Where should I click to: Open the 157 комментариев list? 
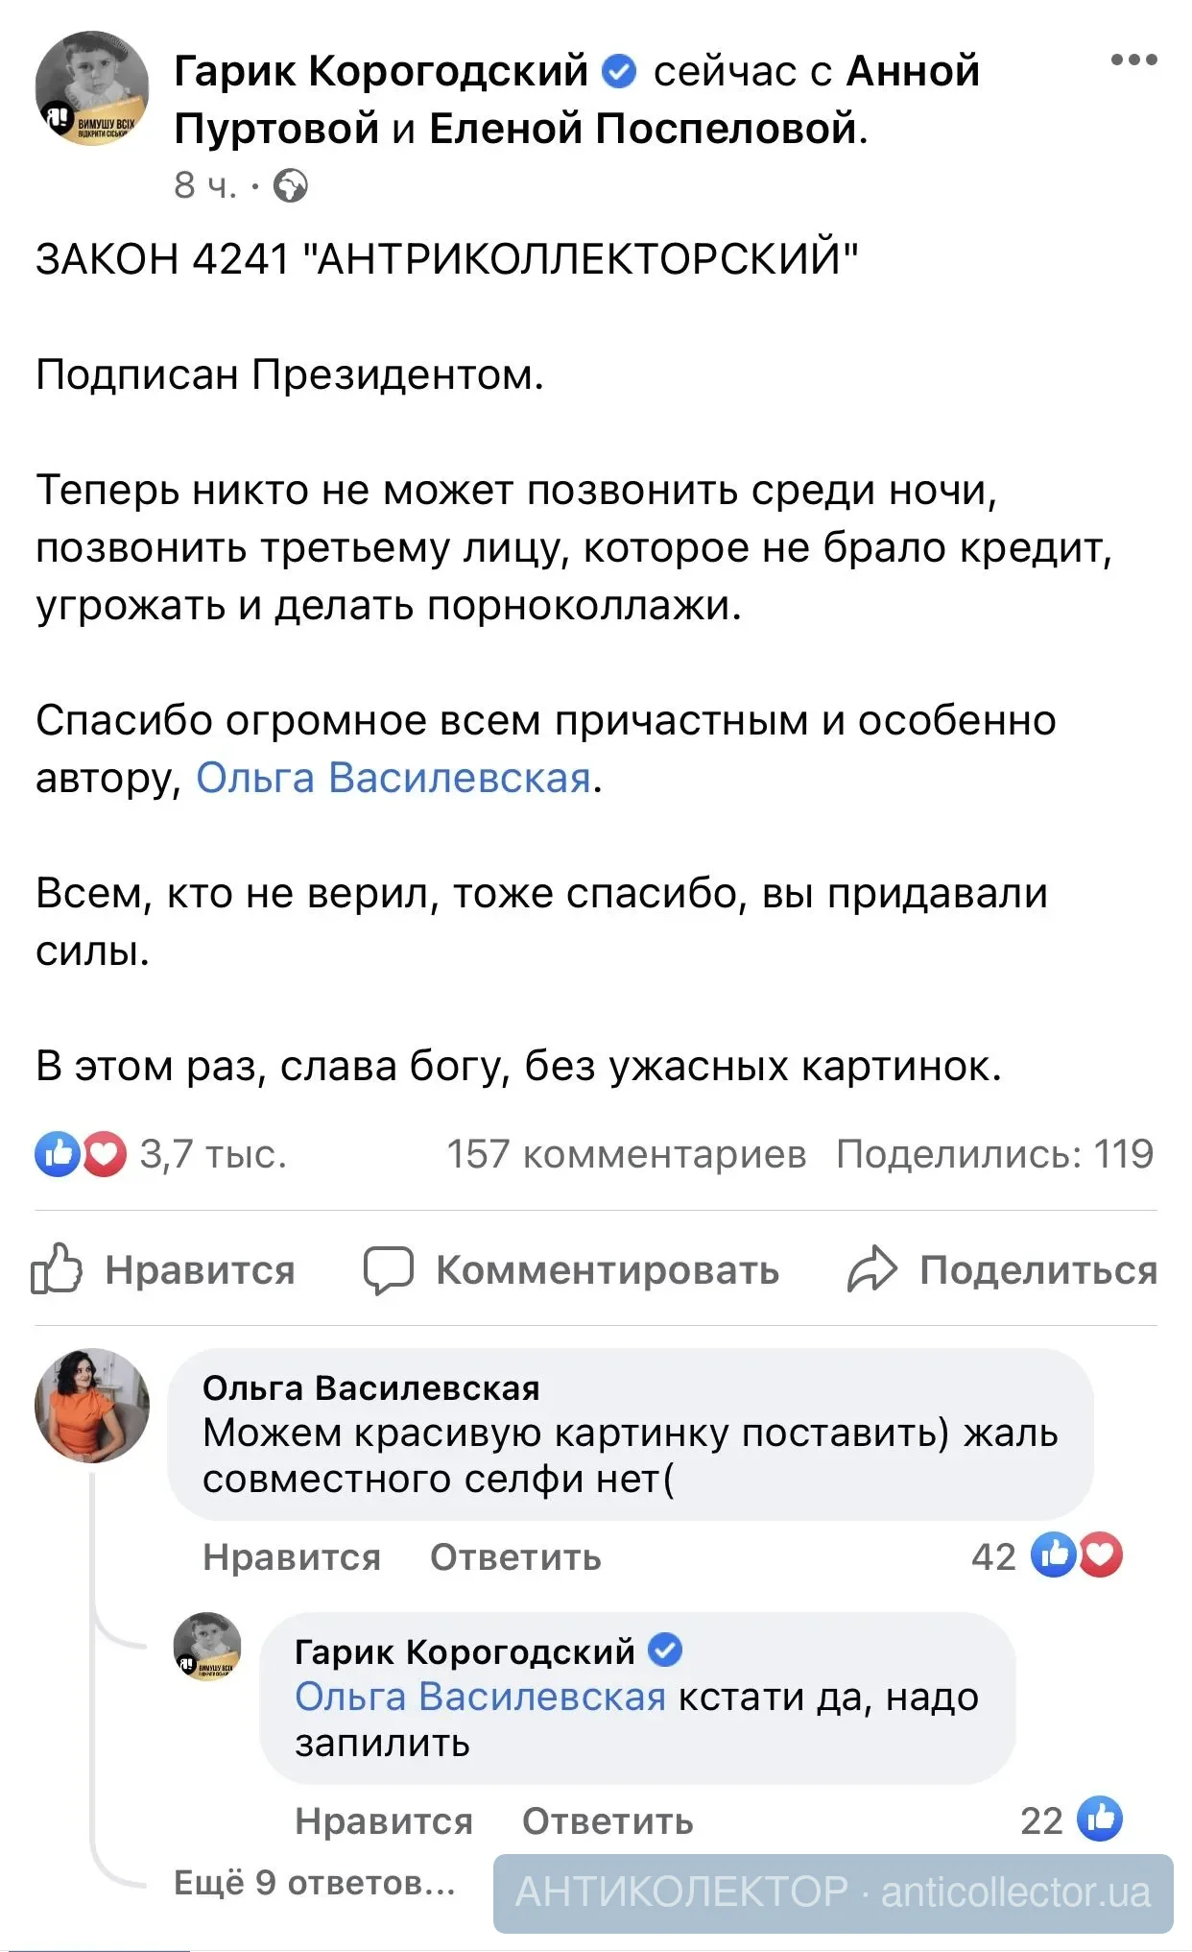click(626, 1154)
